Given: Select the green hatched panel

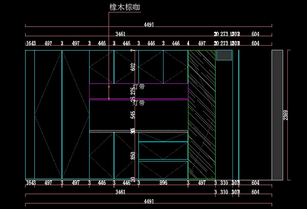Looking at the screenshot, I should tap(202, 114).
